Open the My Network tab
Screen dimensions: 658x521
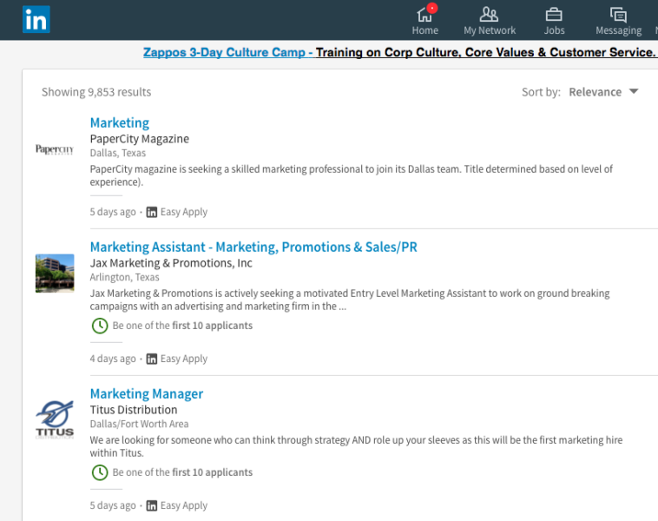[490, 21]
